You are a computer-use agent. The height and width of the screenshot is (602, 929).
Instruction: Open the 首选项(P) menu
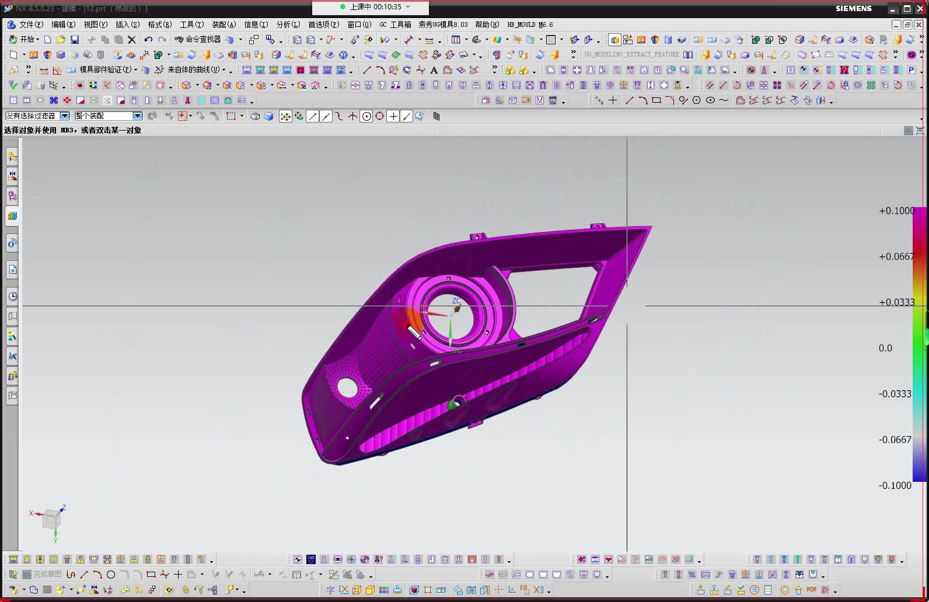(323, 24)
